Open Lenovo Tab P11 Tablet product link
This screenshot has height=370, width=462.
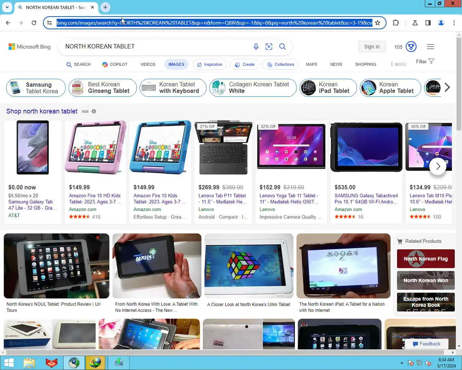(223, 199)
